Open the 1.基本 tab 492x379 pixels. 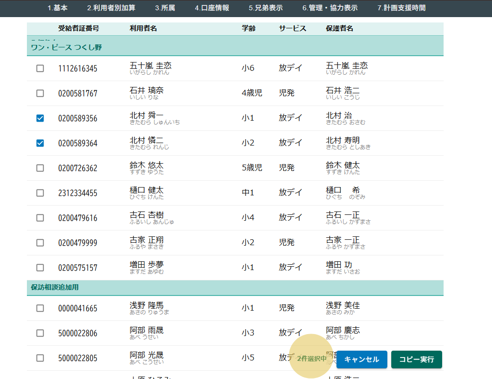[58, 8]
